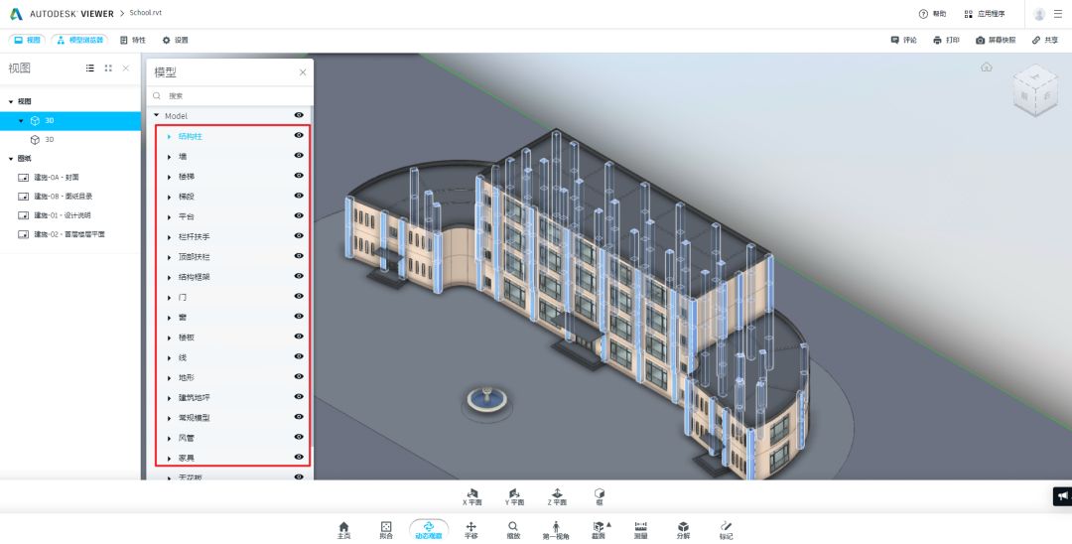Open the 特性 (Properties) tab
The width and height of the screenshot is (1072, 544).
[133, 41]
